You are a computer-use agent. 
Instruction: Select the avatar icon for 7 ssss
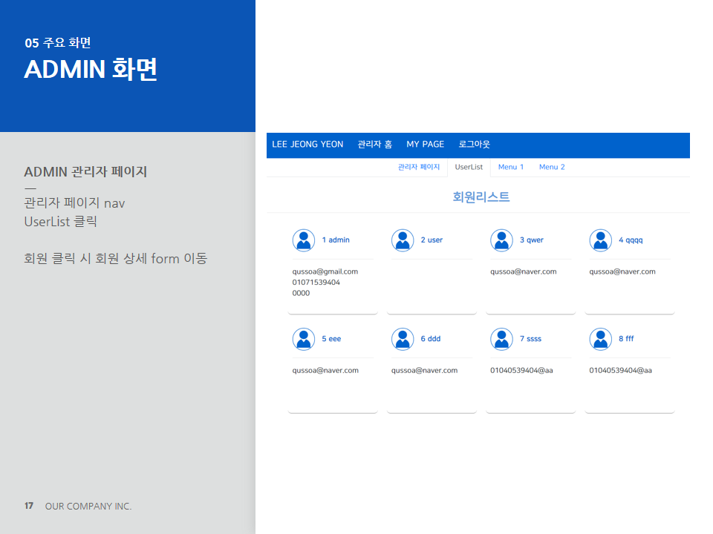tap(501, 339)
